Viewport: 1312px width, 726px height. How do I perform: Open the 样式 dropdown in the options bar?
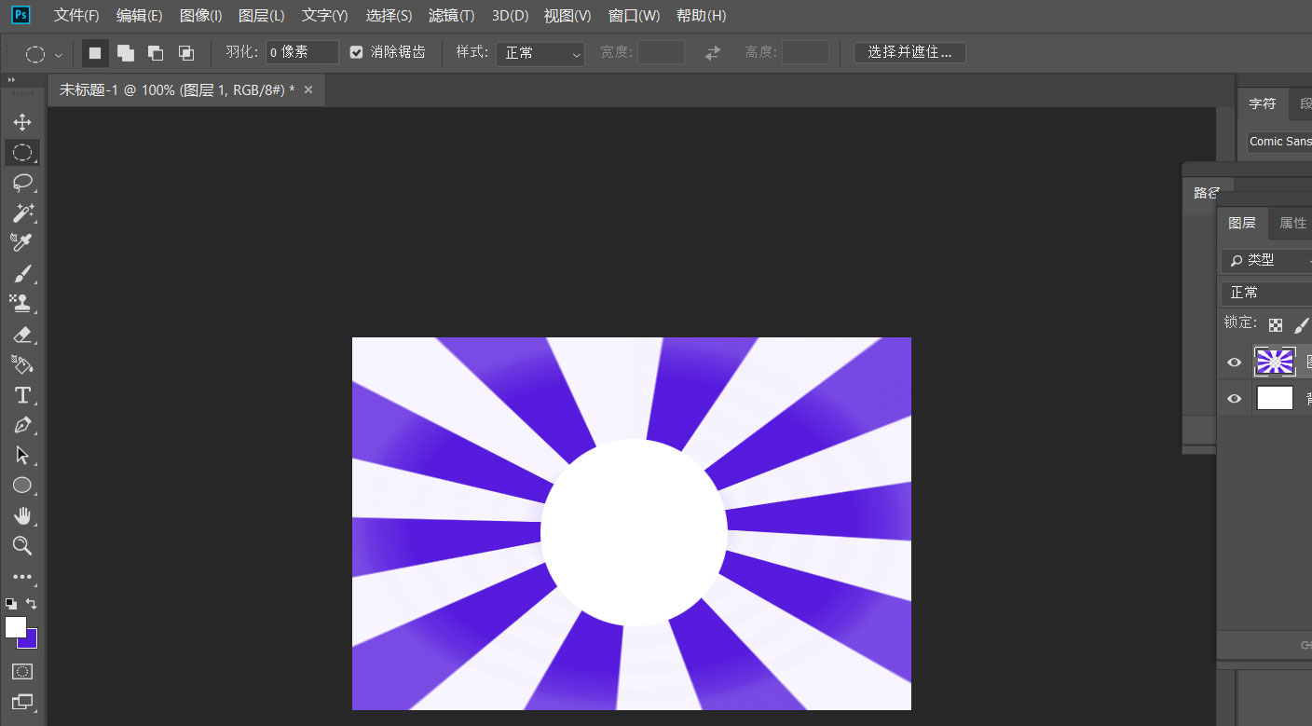click(x=539, y=54)
